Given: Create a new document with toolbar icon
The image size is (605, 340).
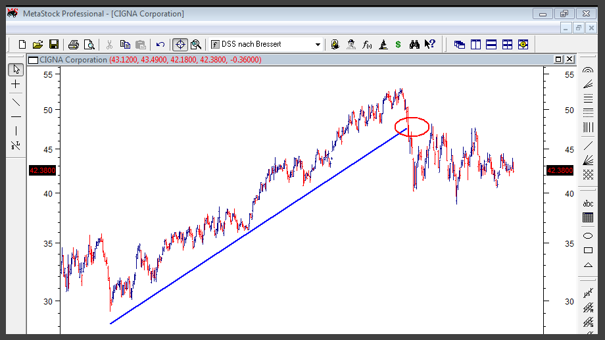Looking at the screenshot, I should (22, 44).
